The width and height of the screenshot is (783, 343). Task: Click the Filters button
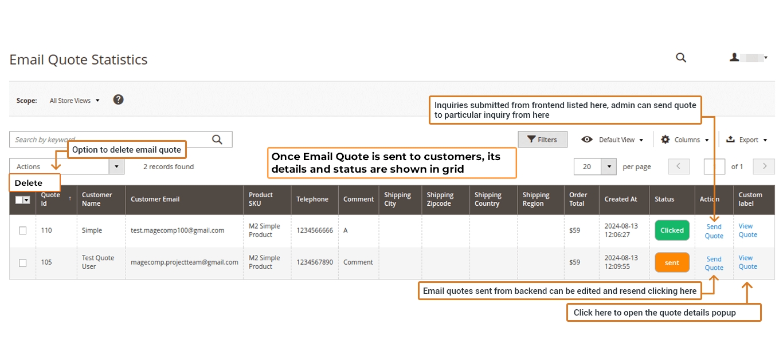[542, 139]
